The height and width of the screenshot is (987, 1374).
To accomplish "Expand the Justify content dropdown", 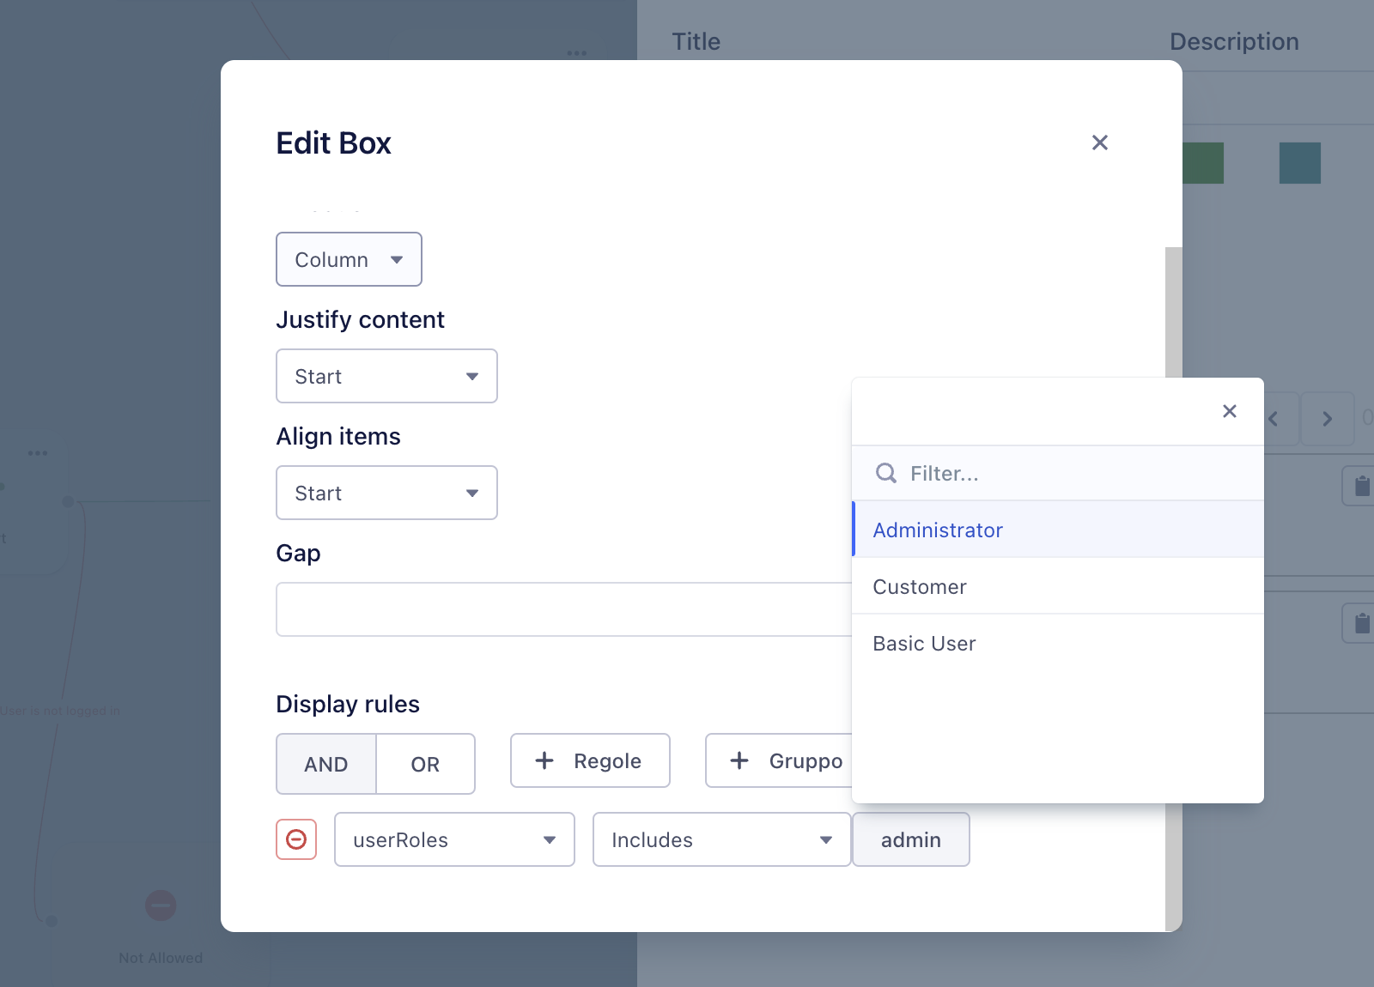I will pyautogui.click(x=386, y=376).
